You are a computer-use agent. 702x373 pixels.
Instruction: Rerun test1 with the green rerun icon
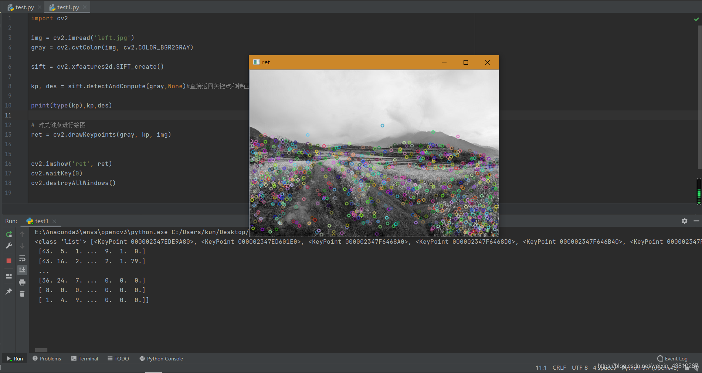(x=9, y=234)
